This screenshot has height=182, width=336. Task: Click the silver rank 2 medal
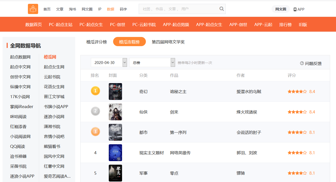(x=95, y=111)
